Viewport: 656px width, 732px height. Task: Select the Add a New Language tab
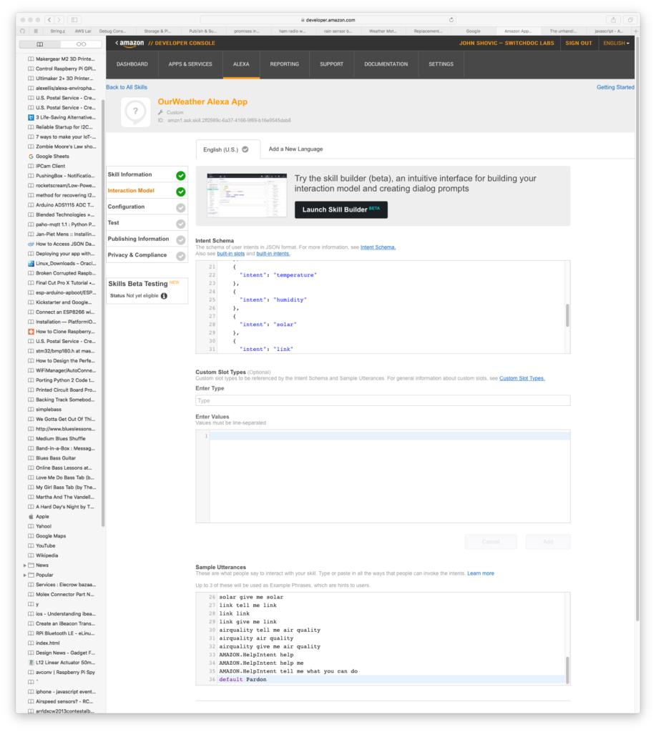[x=295, y=149]
